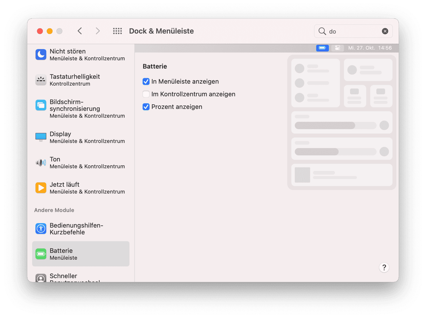Select Nicht stören in sidebar
Viewport: 426px width, 318px height.
[81, 55]
